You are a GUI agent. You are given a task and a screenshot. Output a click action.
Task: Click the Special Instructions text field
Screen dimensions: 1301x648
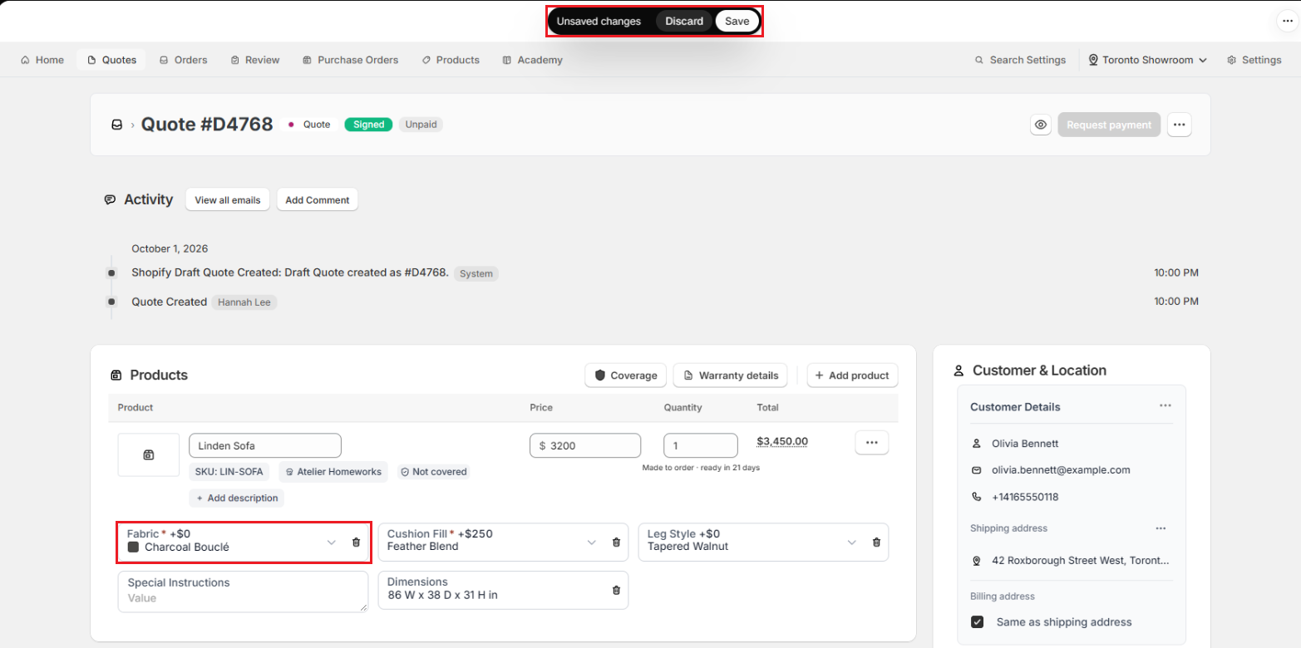click(243, 591)
